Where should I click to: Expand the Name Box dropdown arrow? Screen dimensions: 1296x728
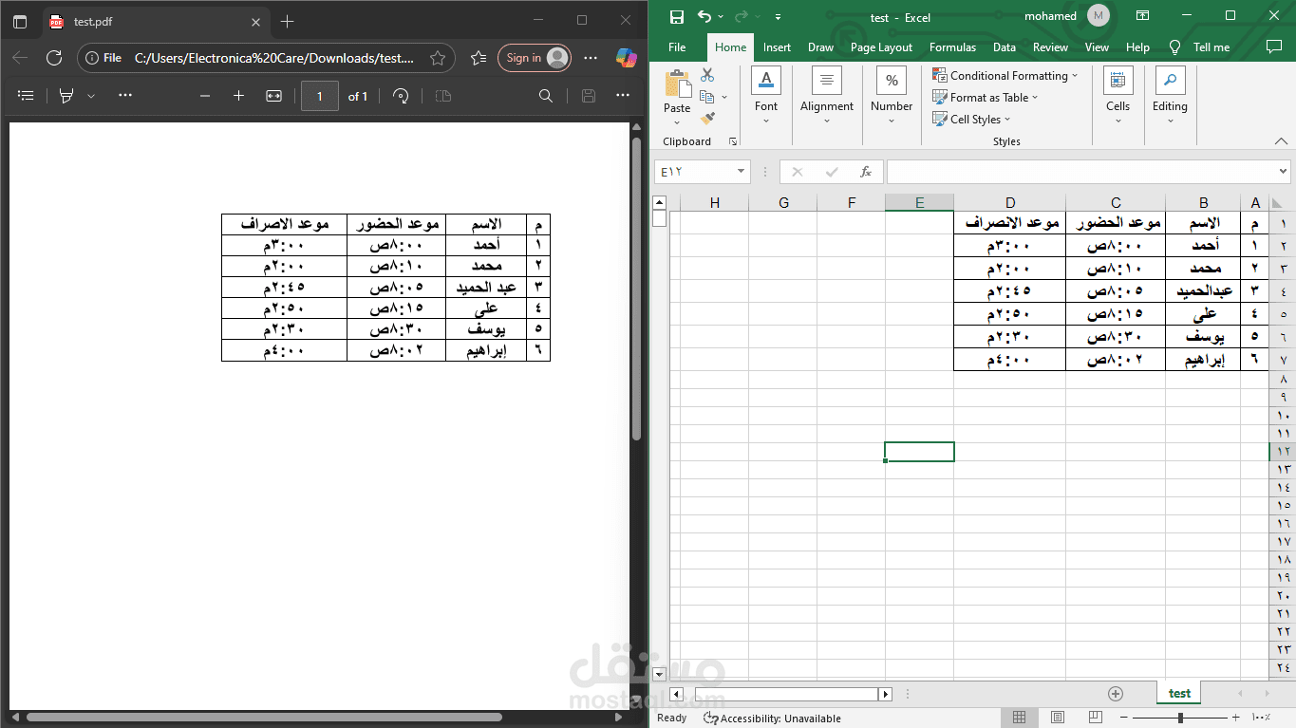coord(742,172)
